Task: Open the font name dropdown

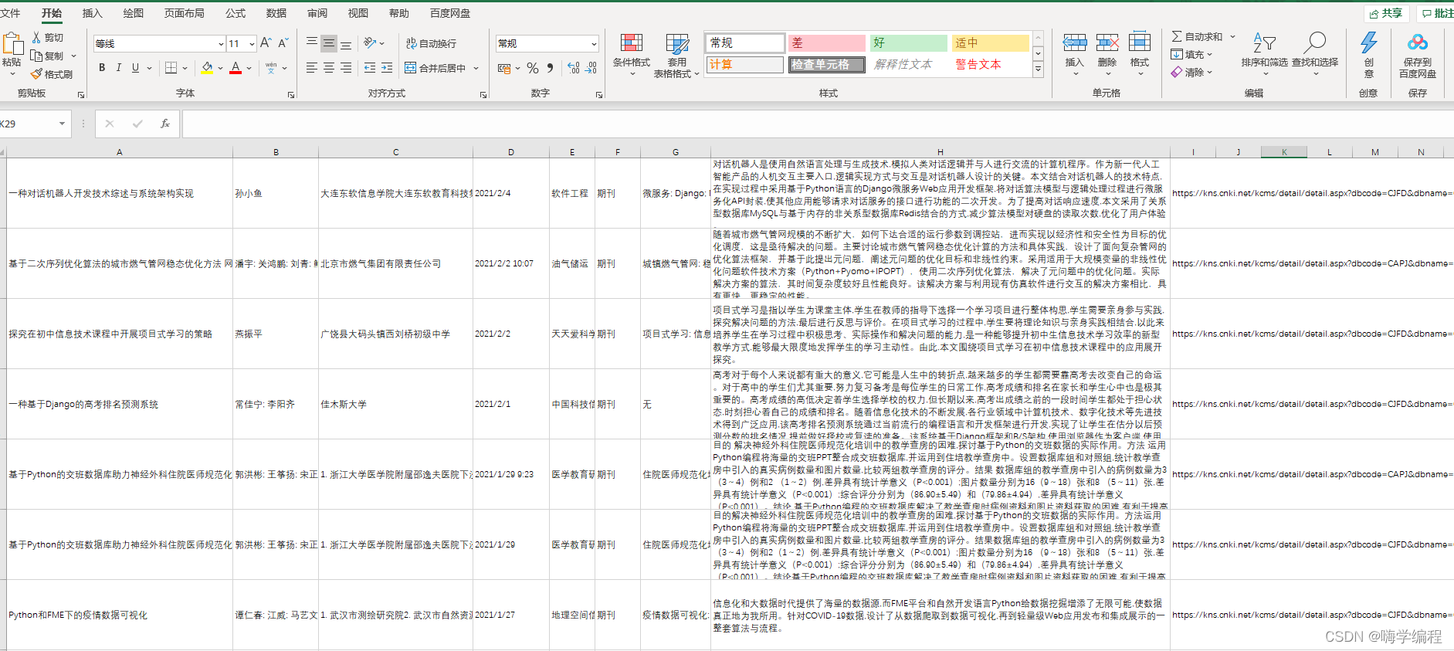Action: tap(220, 44)
